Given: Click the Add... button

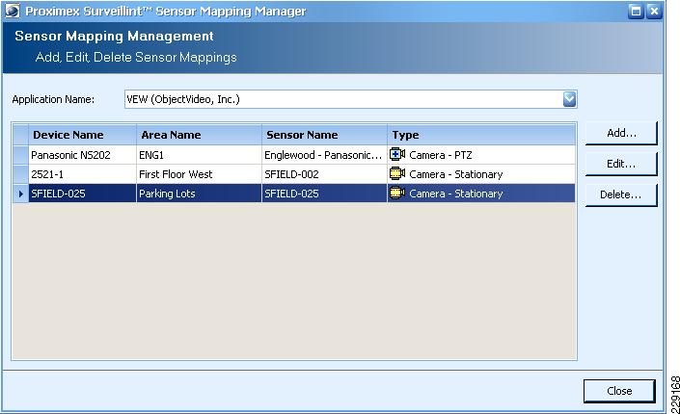Looking at the screenshot, I should click(621, 133).
